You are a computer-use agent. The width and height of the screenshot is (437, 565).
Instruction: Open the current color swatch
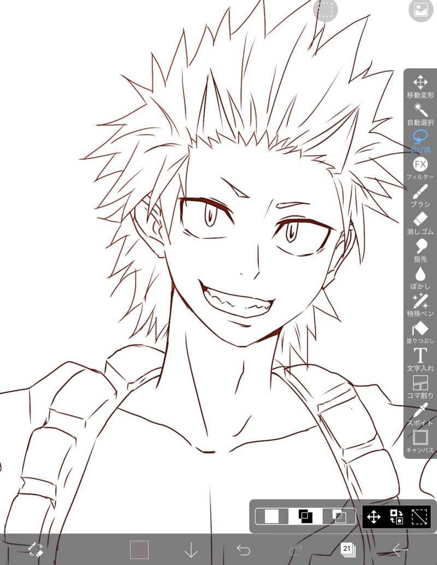pyautogui.click(x=139, y=550)
